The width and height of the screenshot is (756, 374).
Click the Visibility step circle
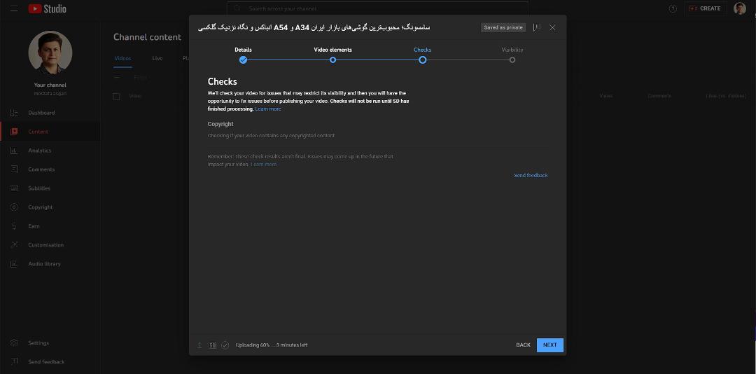coord(512,60)
